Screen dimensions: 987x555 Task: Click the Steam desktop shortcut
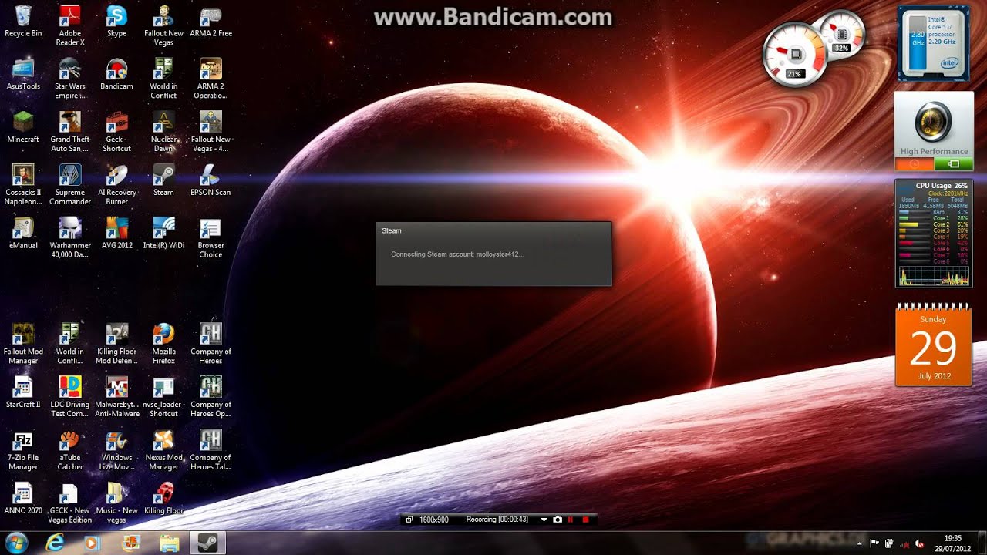[163, 180]
